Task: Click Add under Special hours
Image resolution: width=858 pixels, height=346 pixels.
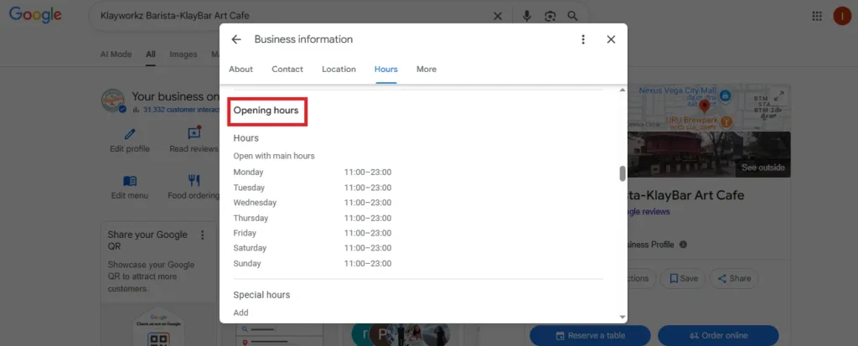Action: click(240, 312)
